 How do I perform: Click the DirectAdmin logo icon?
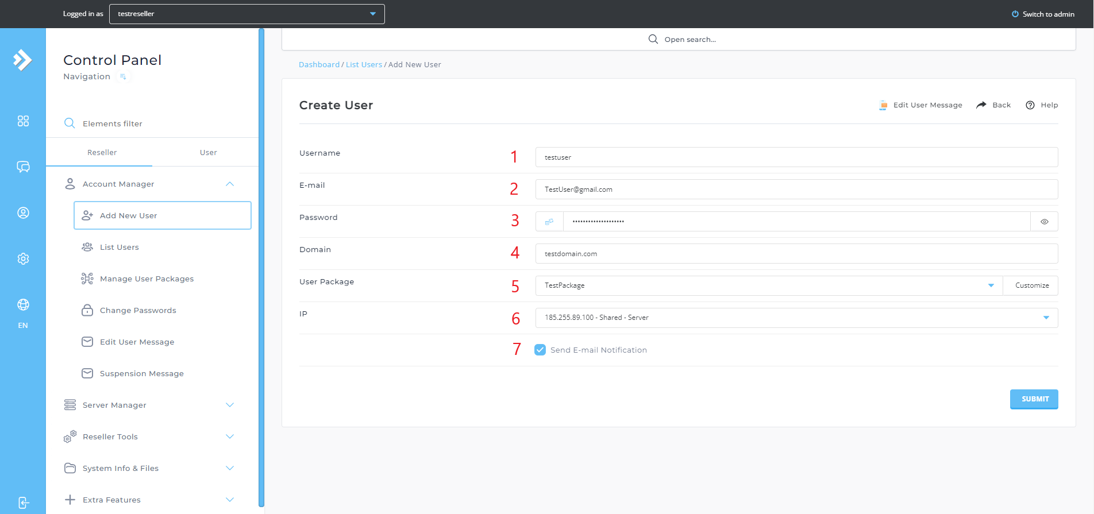click(x=22, y=60)
